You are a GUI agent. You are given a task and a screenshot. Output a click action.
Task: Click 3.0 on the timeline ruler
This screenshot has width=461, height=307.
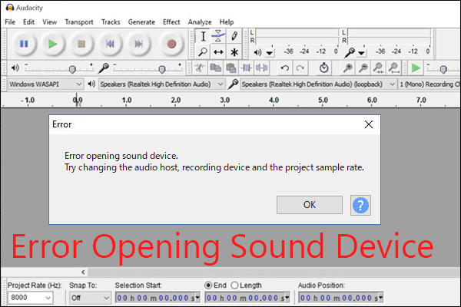click(x=225, y=101)
